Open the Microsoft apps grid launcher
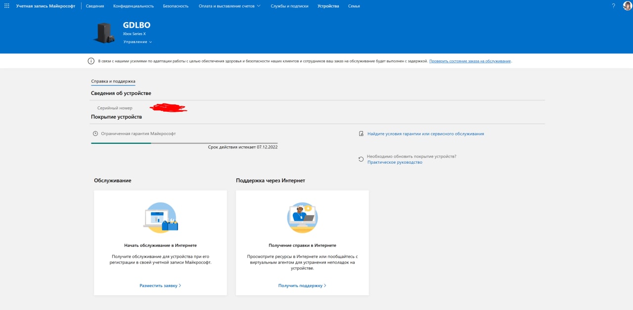This screenshot has height=310, width=633. click(x=7, y=6)
